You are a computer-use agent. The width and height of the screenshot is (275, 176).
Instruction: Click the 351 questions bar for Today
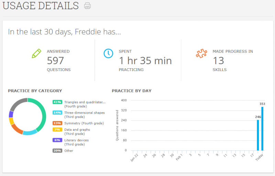(262, 129)
